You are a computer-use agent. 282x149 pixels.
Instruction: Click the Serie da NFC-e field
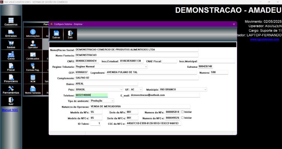(x=132, y=118)
